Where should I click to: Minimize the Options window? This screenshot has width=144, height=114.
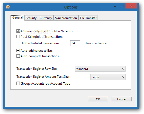[115, 7]
